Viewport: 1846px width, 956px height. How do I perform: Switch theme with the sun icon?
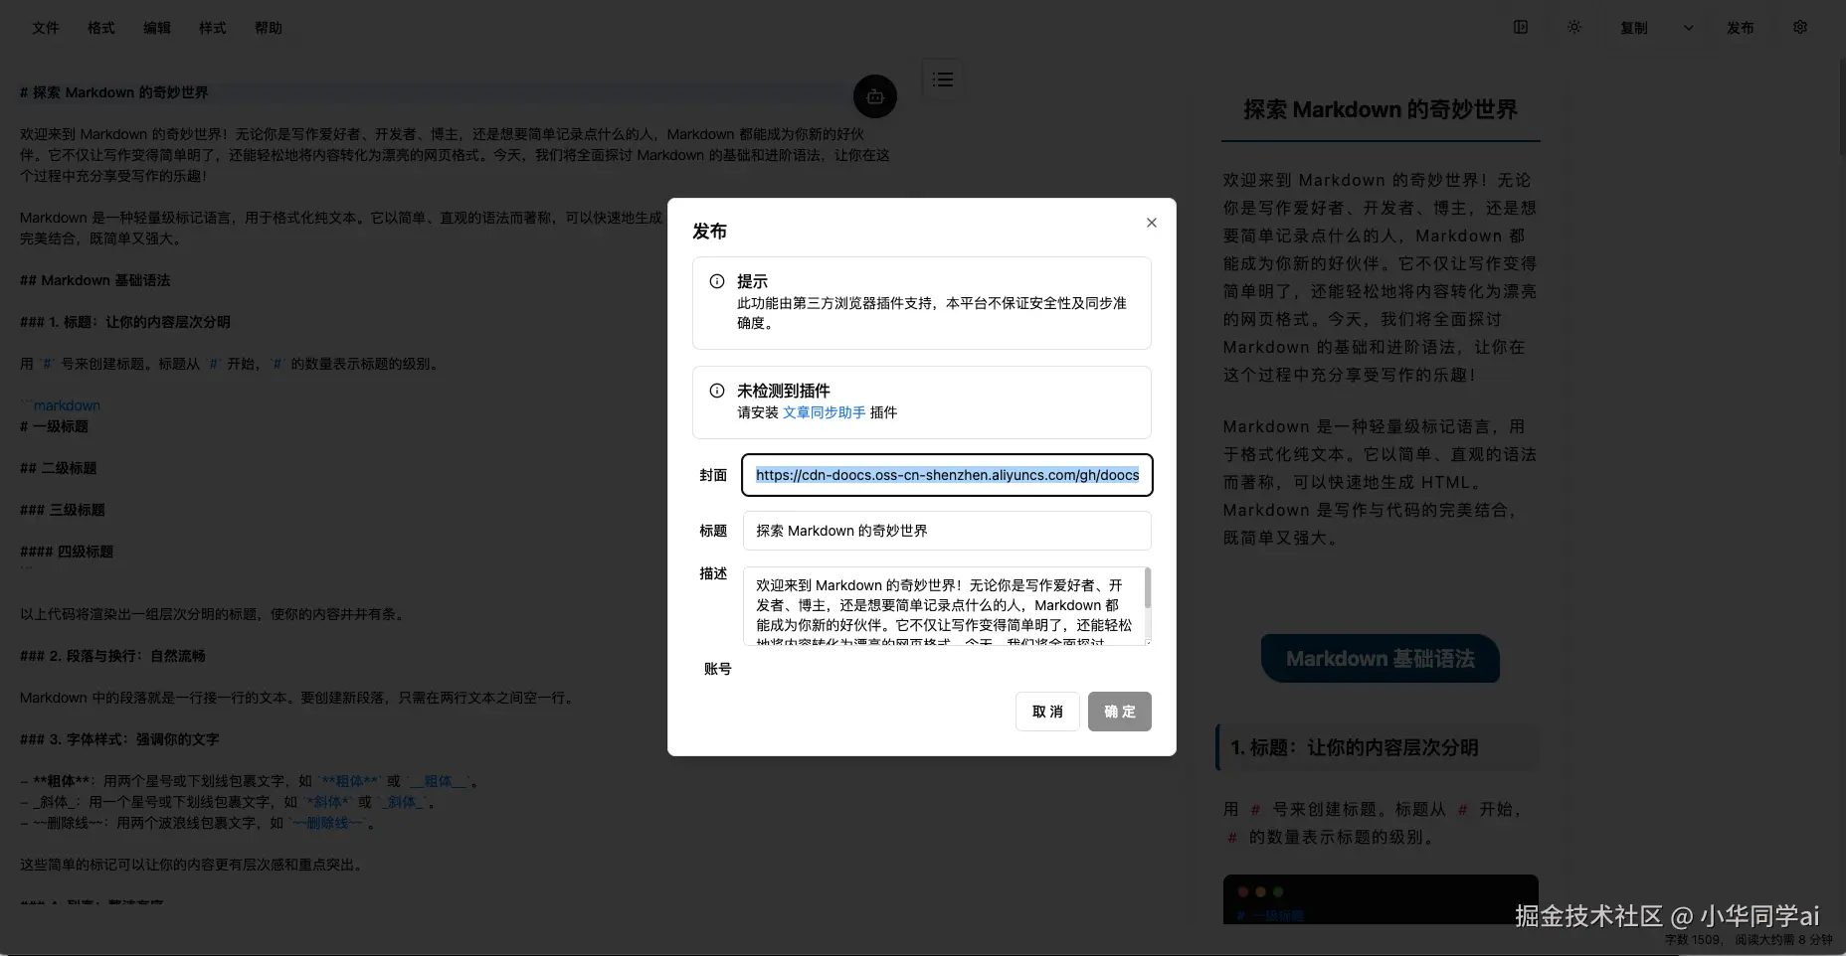(x=1574, y=28)
